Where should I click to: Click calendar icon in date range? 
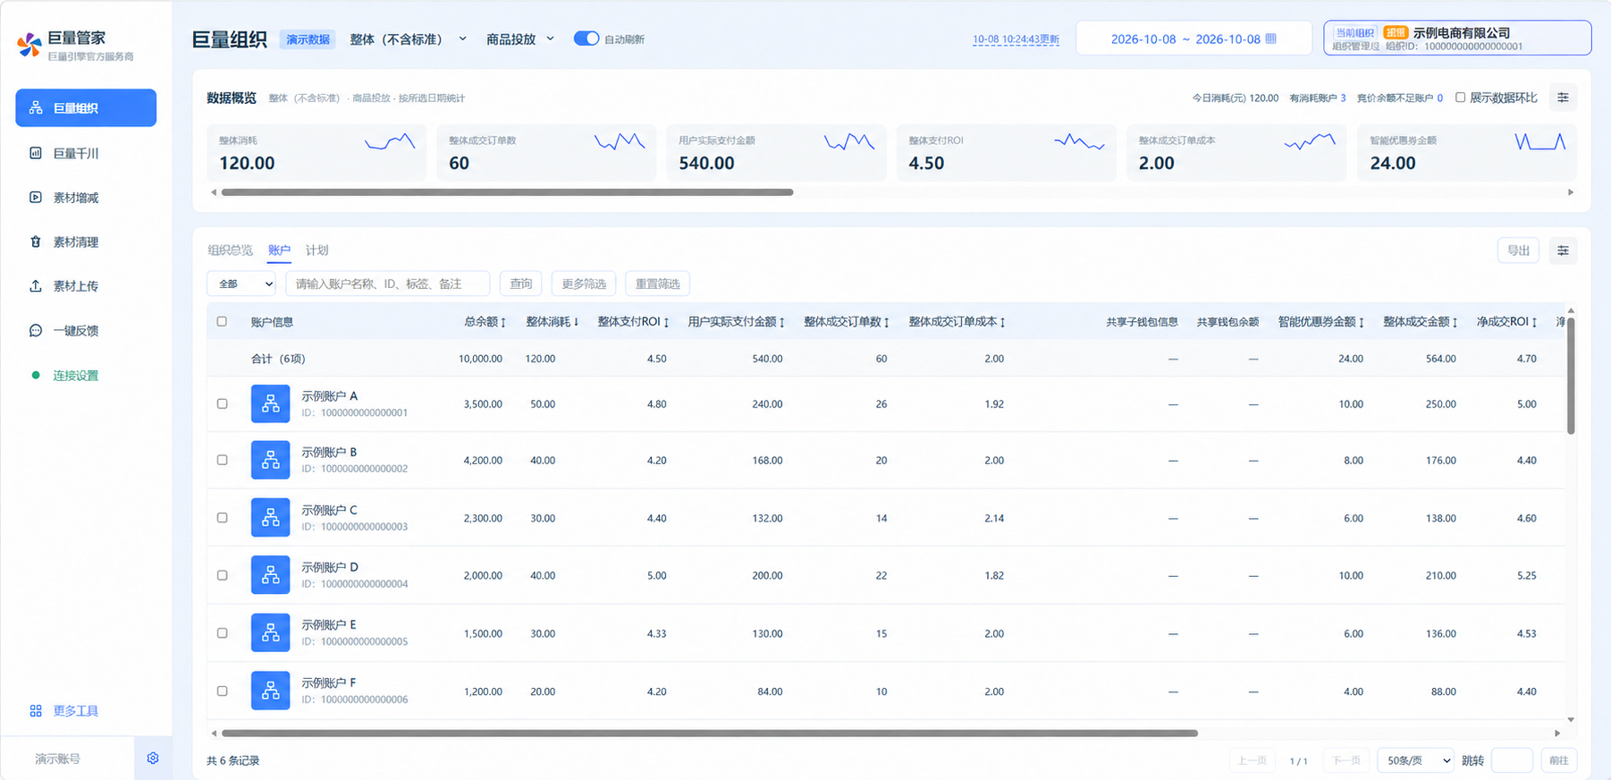point(1271,38)
